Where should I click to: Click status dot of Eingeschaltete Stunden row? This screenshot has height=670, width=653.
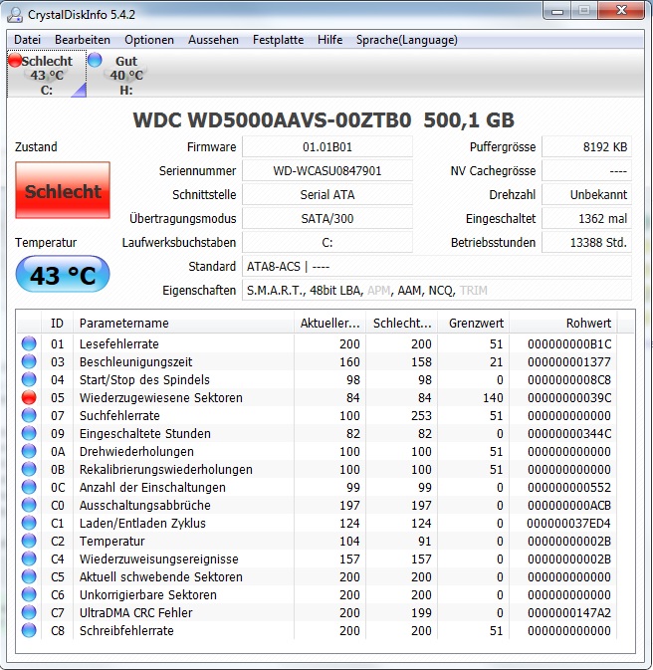pos(29,433)
